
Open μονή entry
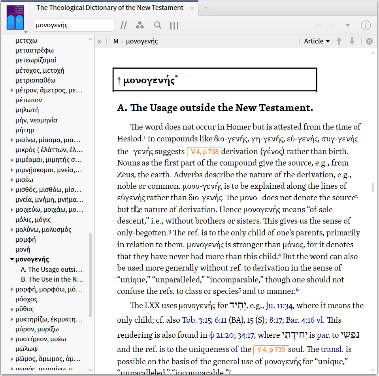tap(23, 250)
